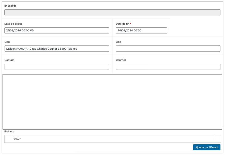The height and width of the screenshot is (155, 225).
Task: Click into the Lien input box
Action: 168,49
